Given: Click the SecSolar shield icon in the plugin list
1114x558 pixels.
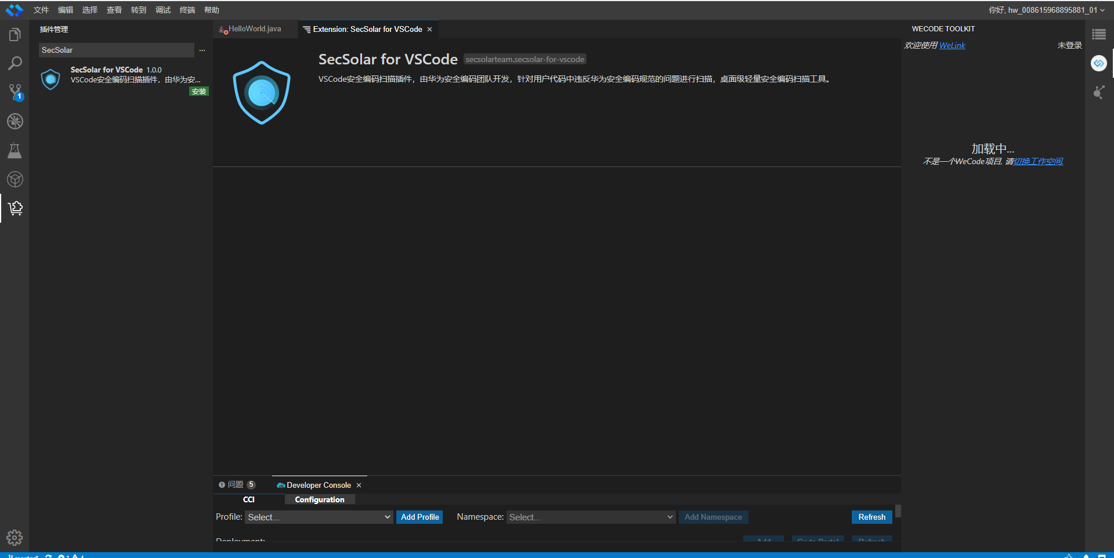Looking at the screenshot, I should coord(50,79).
